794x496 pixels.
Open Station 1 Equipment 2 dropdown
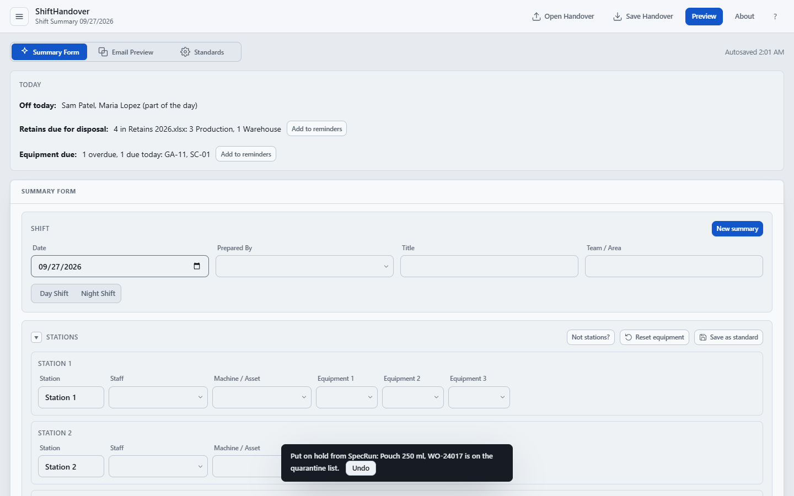[x=413, y=397]
